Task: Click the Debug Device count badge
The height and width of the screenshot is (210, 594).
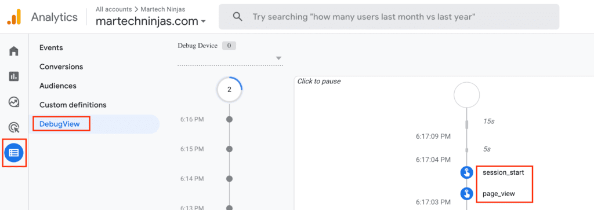Action: [x=229, y=46]
